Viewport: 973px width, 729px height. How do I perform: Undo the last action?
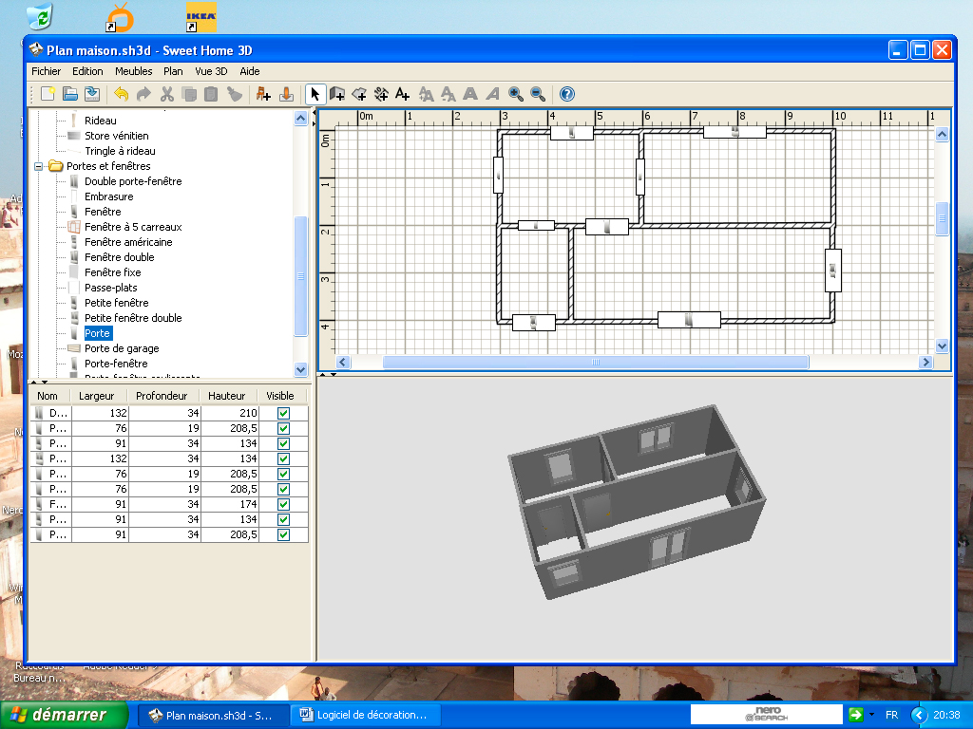point(122,94)
